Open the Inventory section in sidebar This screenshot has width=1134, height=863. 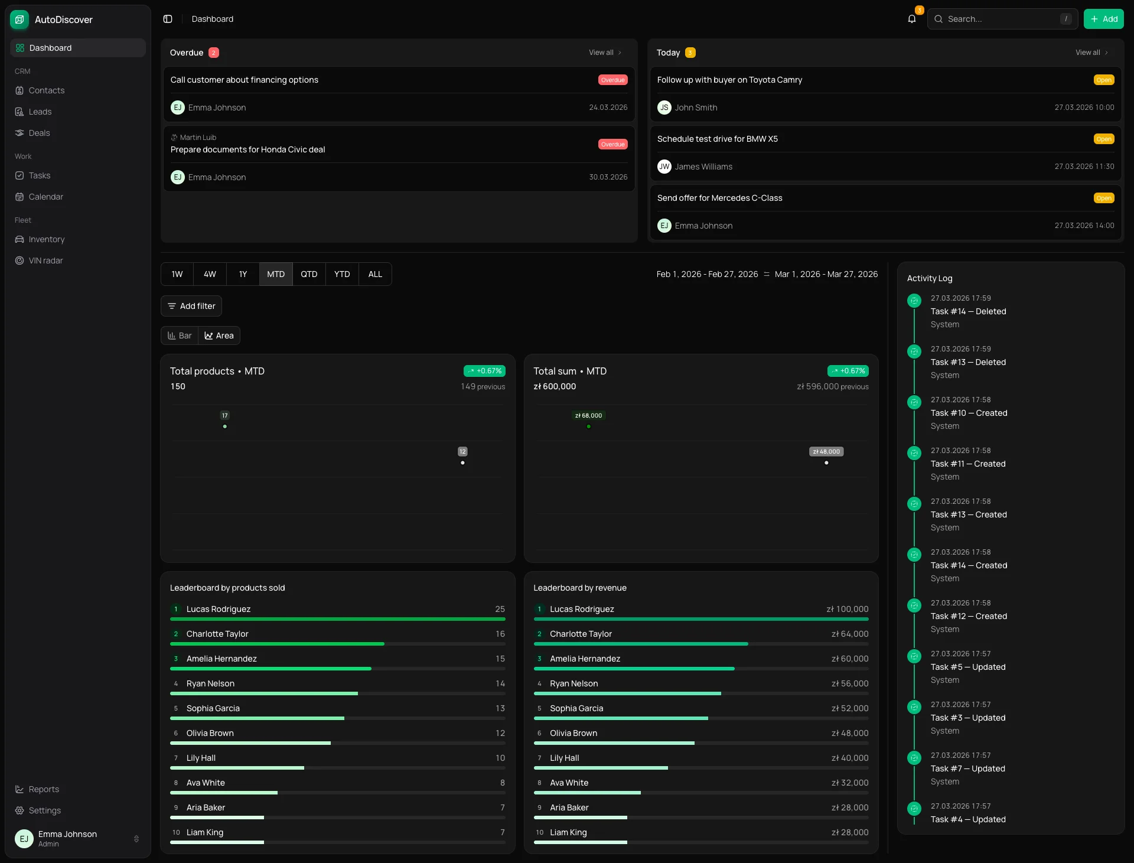coord(46,239)
